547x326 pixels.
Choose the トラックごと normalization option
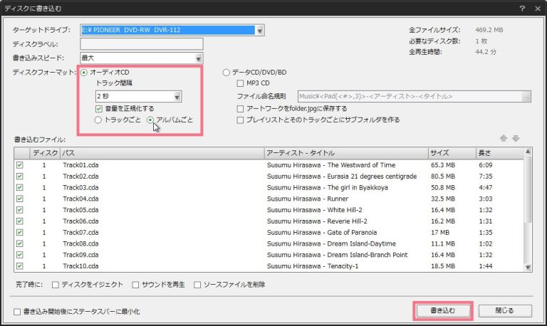(x=99, y=120)
